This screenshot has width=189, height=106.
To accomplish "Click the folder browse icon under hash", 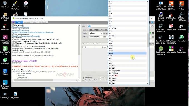I will (153, 37).
